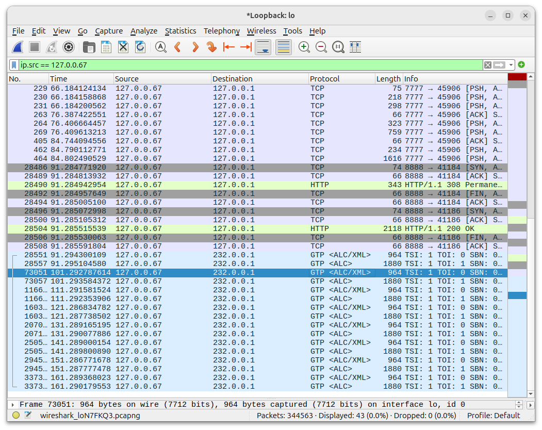Sort by the Source column header
Image resolution: width=542 pixels, height=430 pixels.
162,79
